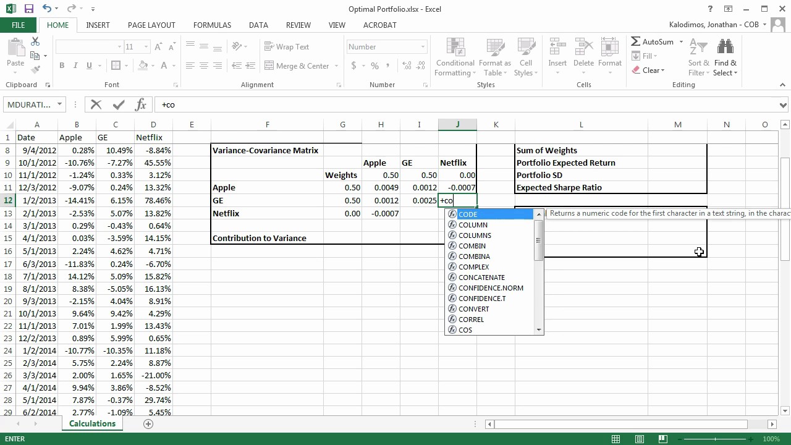Switch to the PAGE LAYOUT tab
This screenshot has height=445, width=791.
[x=151, y=25]
